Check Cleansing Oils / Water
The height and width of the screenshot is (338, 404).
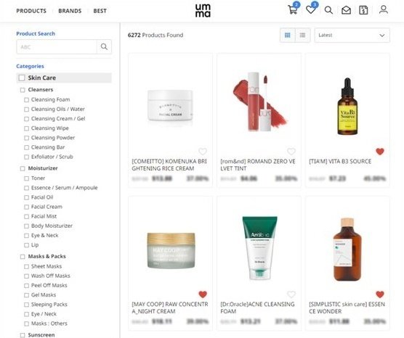(x=26, y=110)
